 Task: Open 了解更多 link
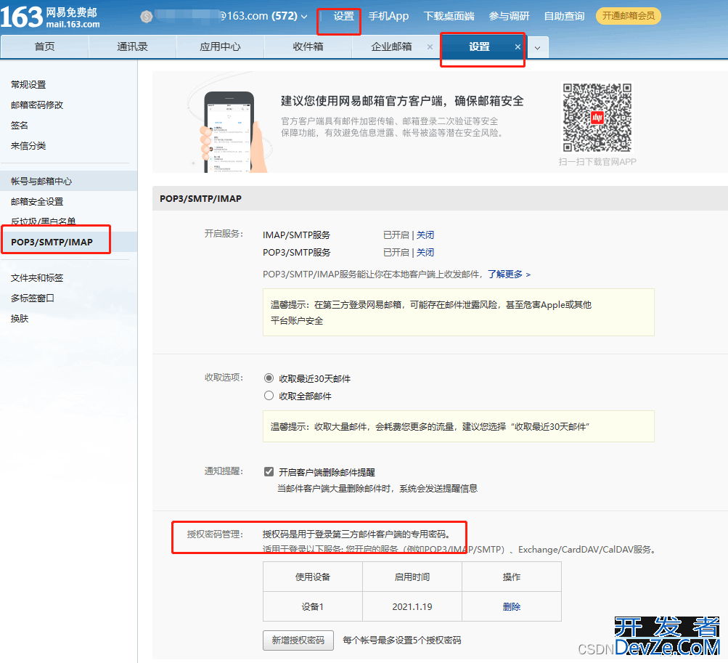(509, 274)
